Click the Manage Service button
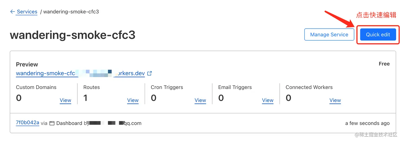 click(329, 35)
